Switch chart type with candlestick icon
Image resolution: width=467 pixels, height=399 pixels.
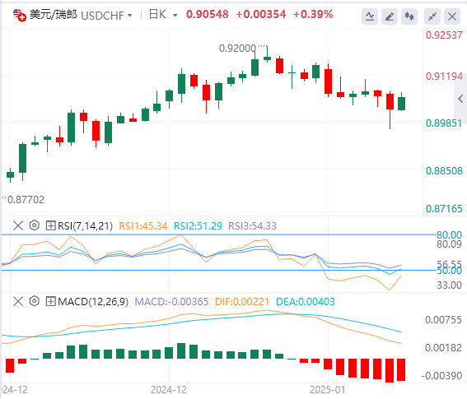(409, 16)
